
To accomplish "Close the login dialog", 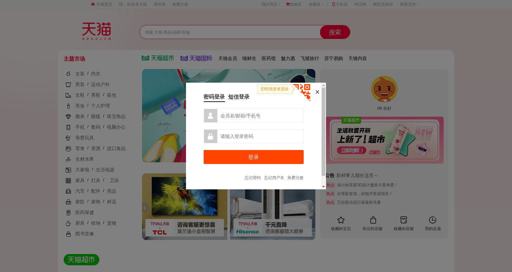I will [x=317, y=92].
